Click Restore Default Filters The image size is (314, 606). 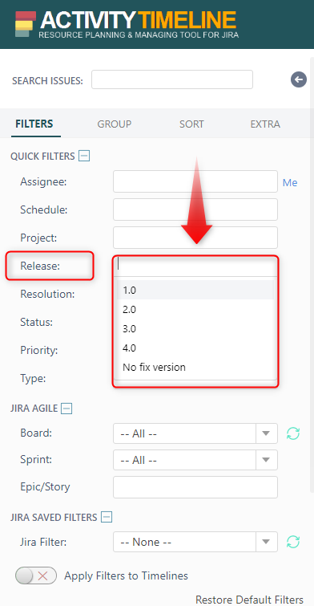click(249, 600)
